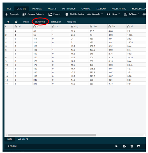The image size is (148, 153).
Task: Open the MODEL FITTING tab
Action: [x=119, y=9]
